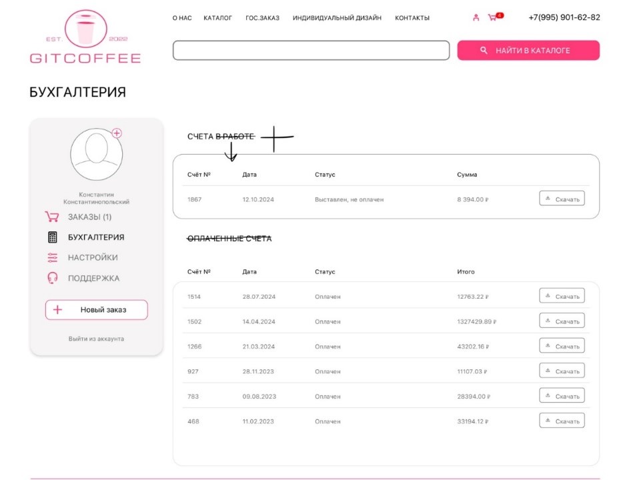Click the calculator icon beside БУХГАЛТЕРИЯ
Screen dimensions: 617x480
coord(52,237)
